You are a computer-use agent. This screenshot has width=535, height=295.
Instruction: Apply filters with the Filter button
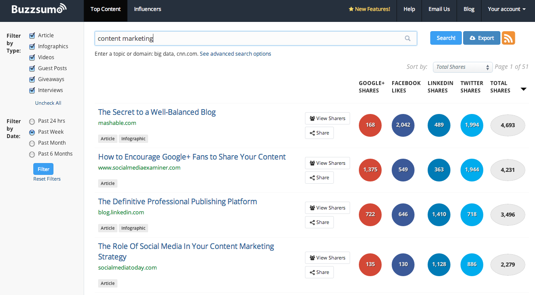click(43, 169)
